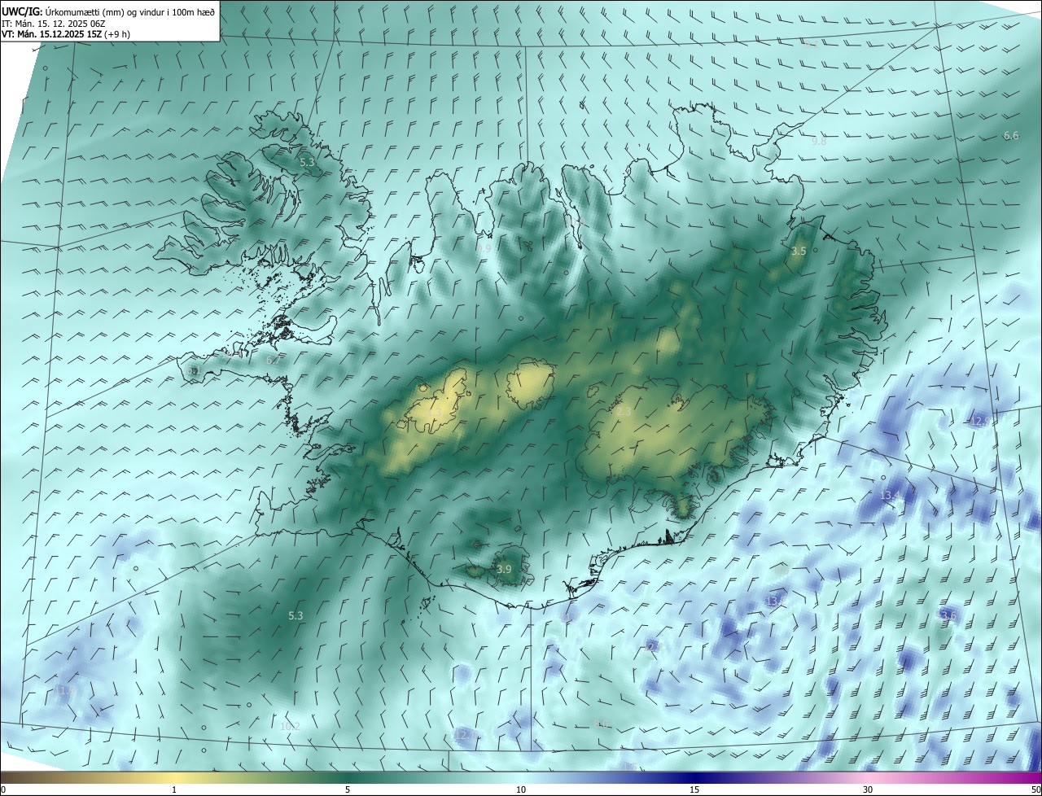Viewport: 1042px width, 796px height.
Task: Click the initial time line "IT: Mán. 15. 12. 2025 06Z"
Action: [x=54, y=24]
